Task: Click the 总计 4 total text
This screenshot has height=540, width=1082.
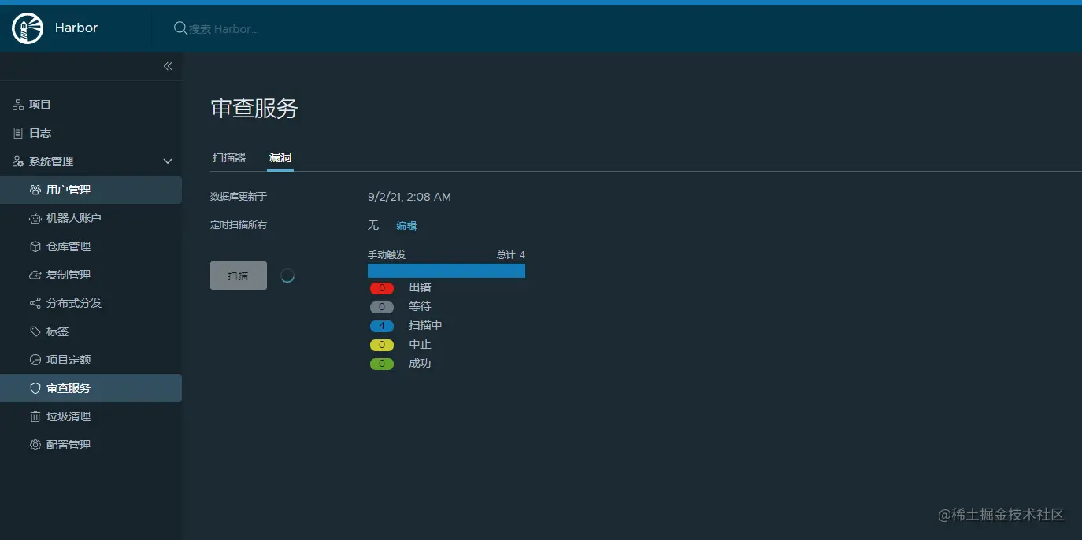Action: (511, 255)
